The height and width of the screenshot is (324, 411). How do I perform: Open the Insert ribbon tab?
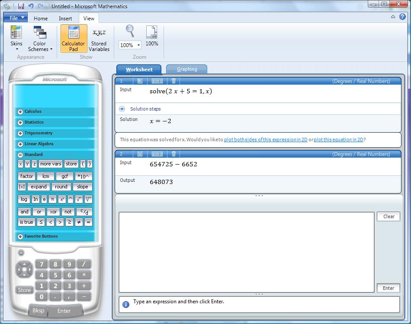[65, 18]
